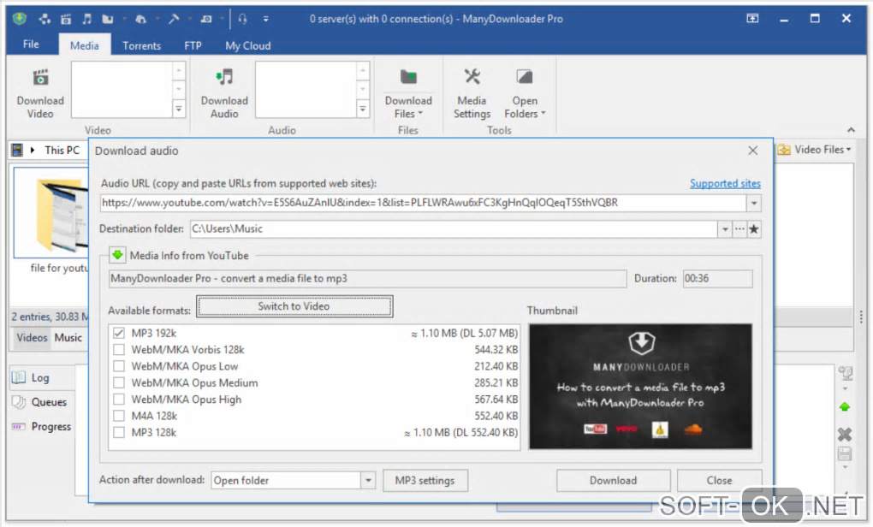The image size is (873, 527).
Task: Click the hammer tools quick access icon
Action: [x=174, y=19]
